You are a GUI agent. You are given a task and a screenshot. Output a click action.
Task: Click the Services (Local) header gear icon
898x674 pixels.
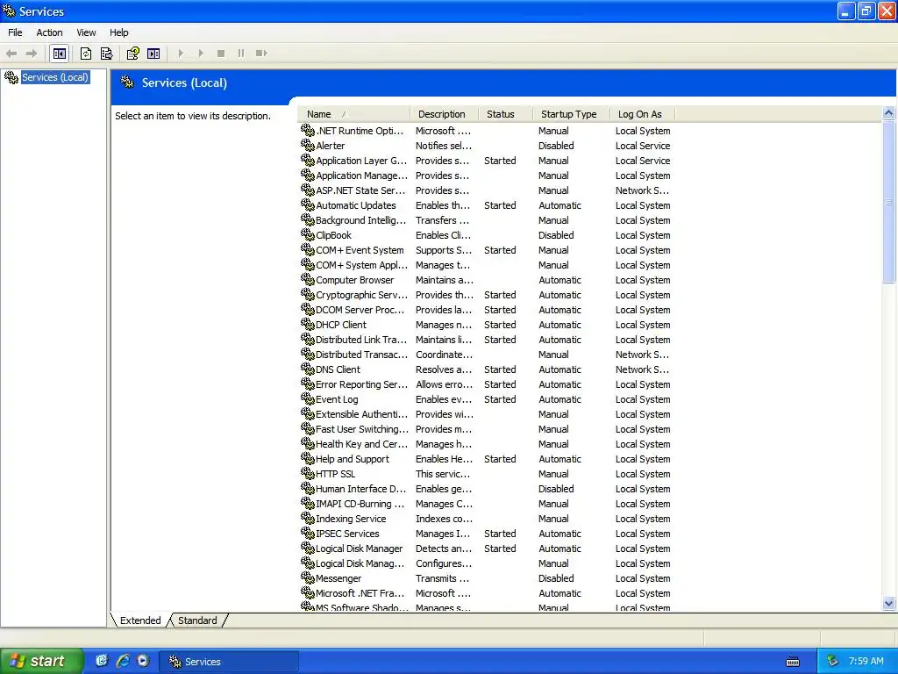point(127,82)
